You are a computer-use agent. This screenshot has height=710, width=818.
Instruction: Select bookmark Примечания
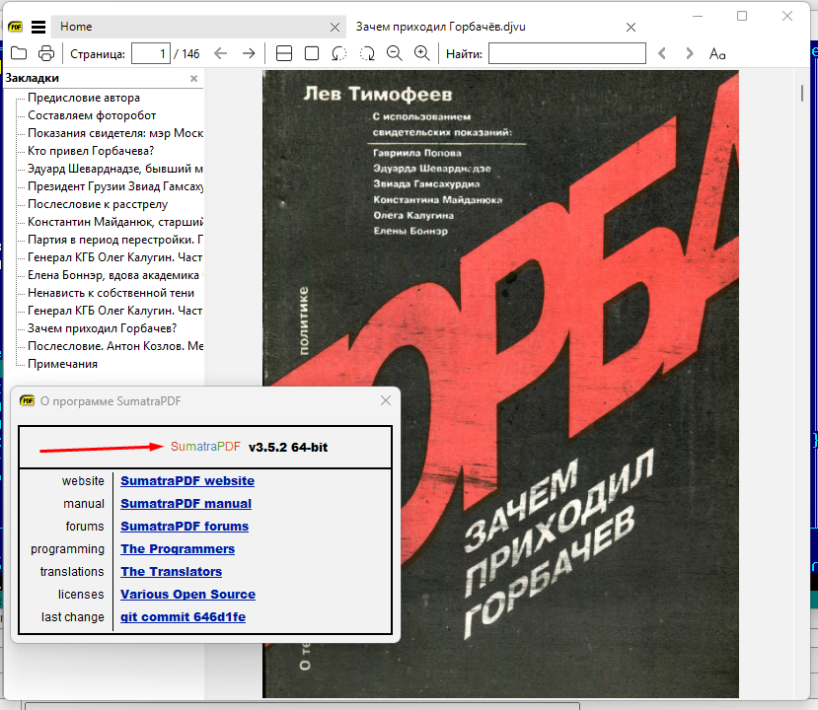(62, 363)
